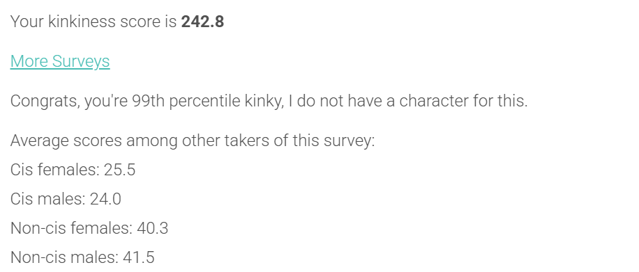
Task: Select the "Cis females" label
Action: (x=54, y=170)
